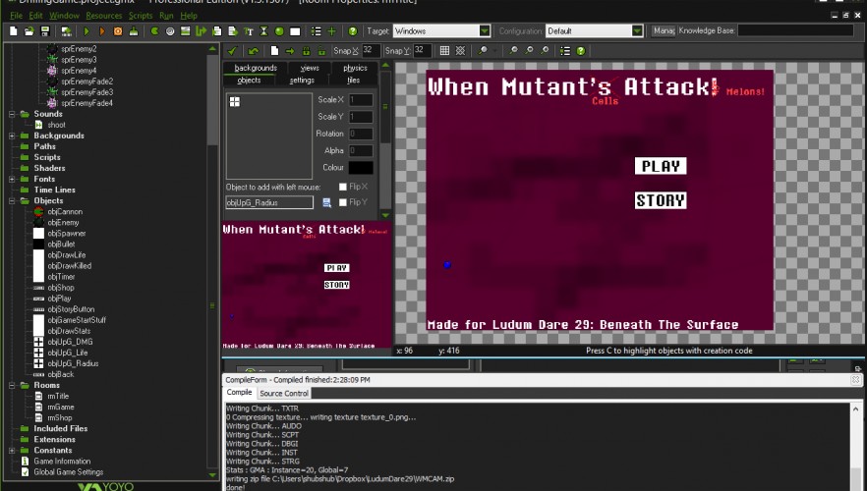Expand the Backgrounds folder in resource tree
Screen dimensions: 867x491
click(12, 136)
